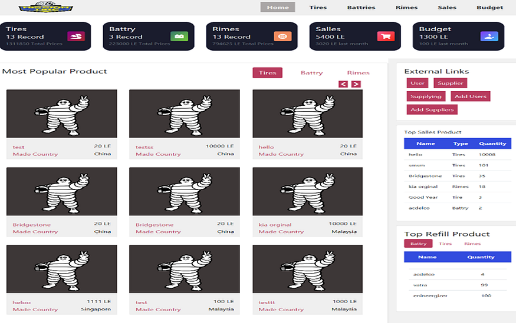Image resolution: width=516 pixels, height=323 pixels.
Task: Click the Quantity header in Top Refill table
Action: click(481, 257)
